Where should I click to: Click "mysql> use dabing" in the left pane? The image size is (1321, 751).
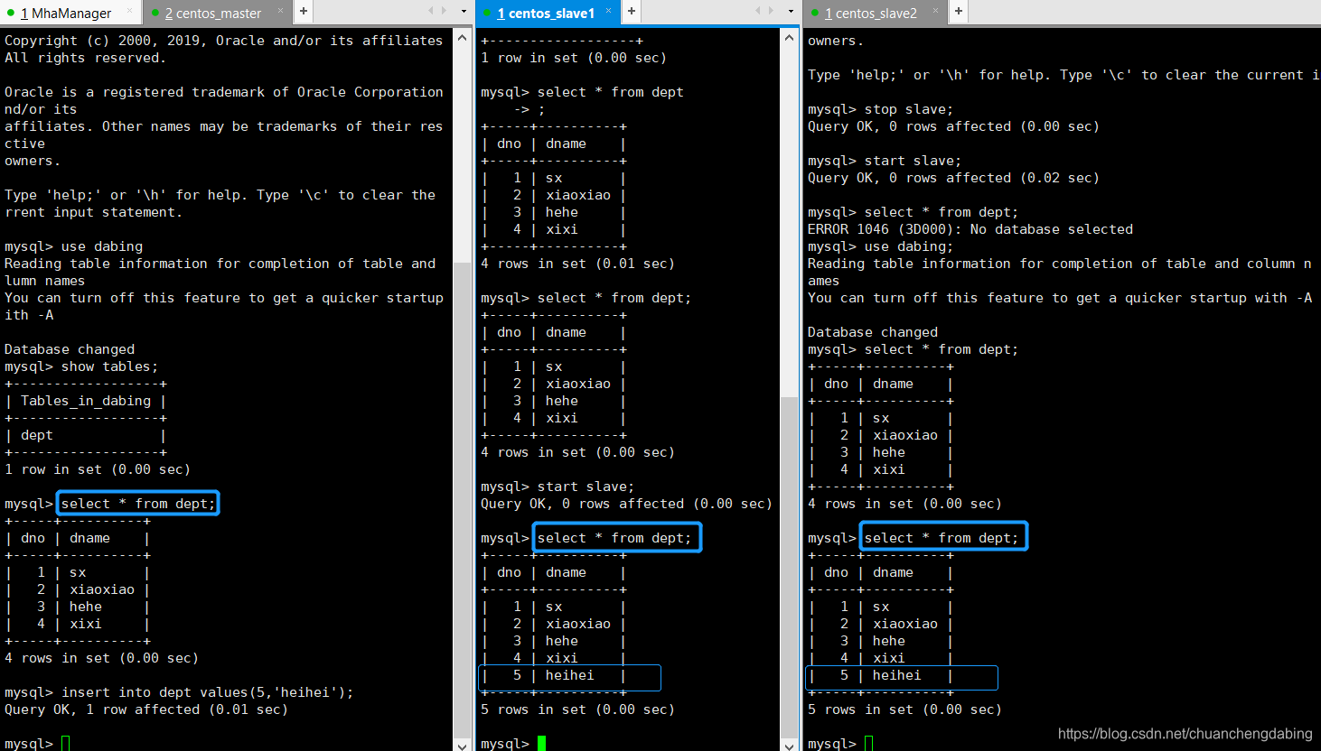[73, 246]
